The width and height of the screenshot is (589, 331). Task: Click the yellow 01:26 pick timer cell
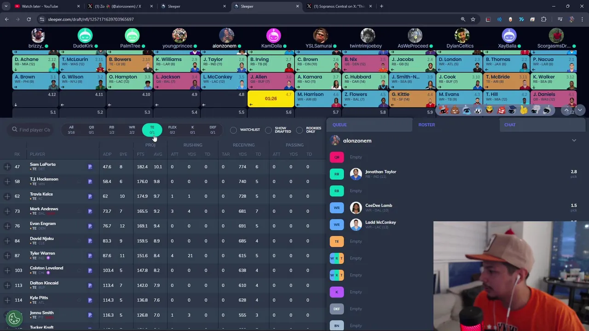[x=271, y=99]
